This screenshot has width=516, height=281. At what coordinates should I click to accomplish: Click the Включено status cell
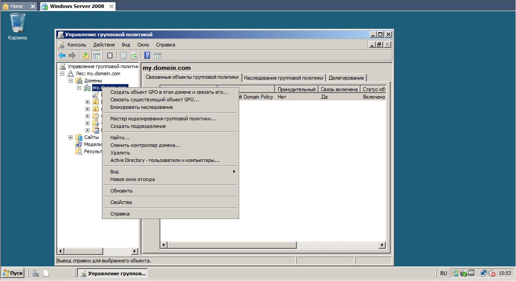click(374, 97)
